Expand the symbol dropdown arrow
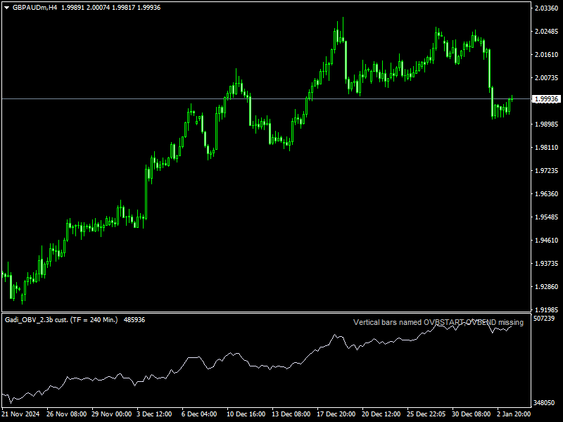The width and height of the screenshot is (563, 422). coord(6,8)
